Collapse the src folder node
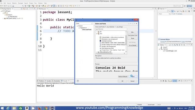Image resolution: width=195 pixels, height=110 pixels. [3, 13]
